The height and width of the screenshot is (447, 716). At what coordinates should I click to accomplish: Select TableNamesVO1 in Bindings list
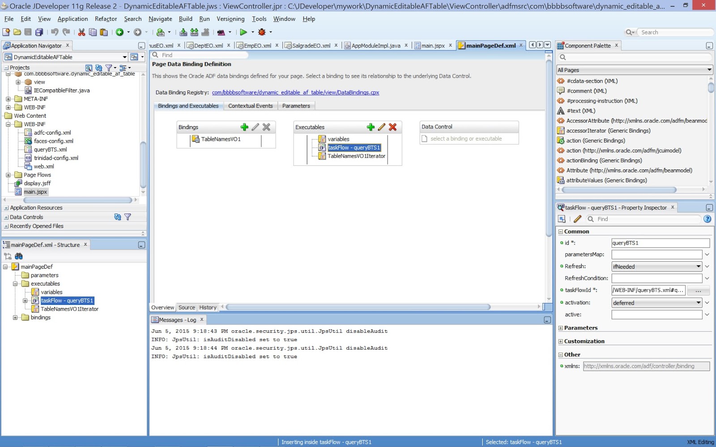tap(221, 139)
